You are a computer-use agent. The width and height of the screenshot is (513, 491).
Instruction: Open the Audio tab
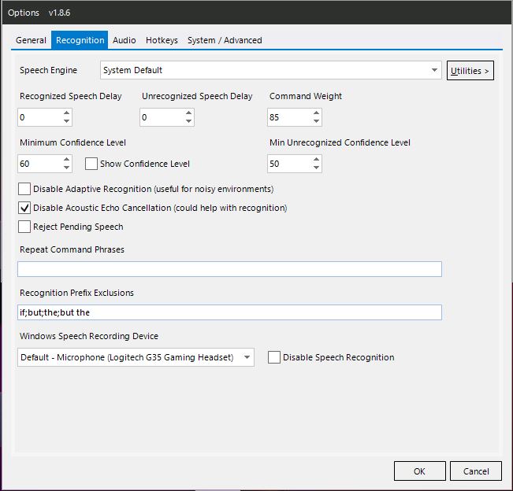[x=125, y=40]
